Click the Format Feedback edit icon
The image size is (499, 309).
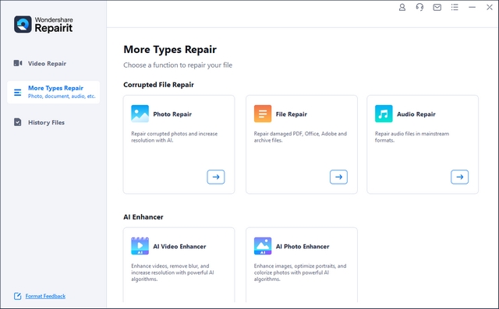click(x=17, y=296)
